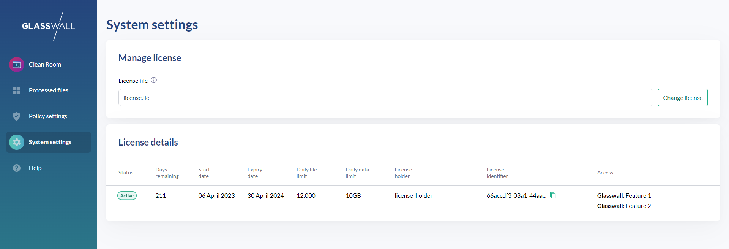Click the truncated license identifier 66accdf3 text
Screen dimensions: 729x249
point(516,196)
